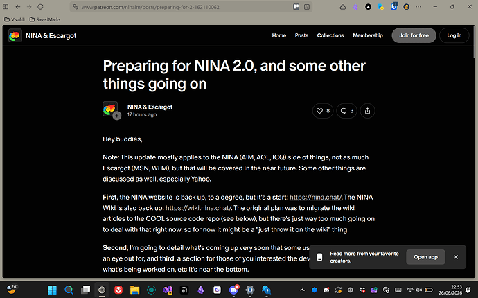Open the blue file extension icon
This screenshot has height=298, width=478.
381,7
